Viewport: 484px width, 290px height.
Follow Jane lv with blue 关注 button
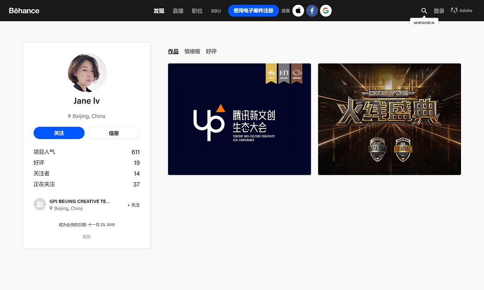(x=59, y=133)
